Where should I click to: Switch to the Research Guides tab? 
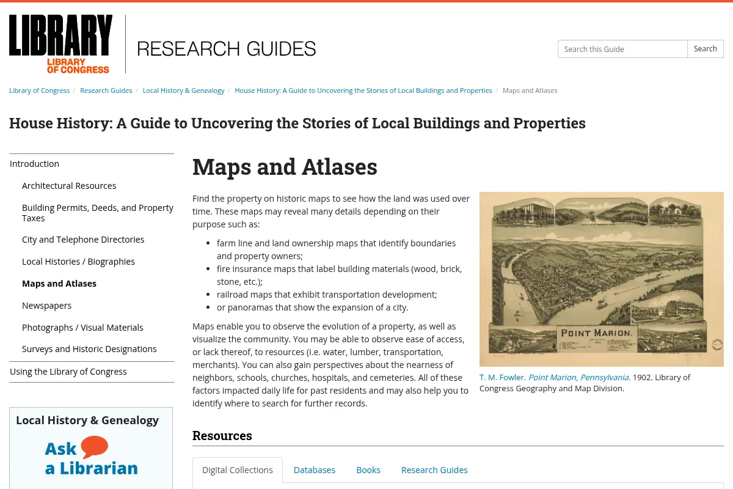(x=434, y=470)
